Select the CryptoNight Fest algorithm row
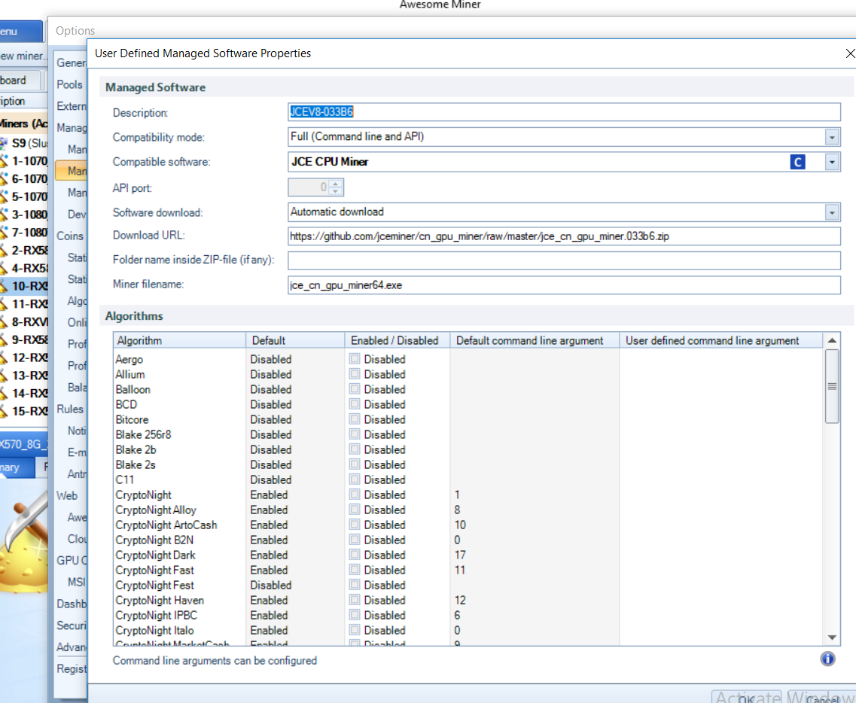Viewport: 856px width, 703px height. 468,585
